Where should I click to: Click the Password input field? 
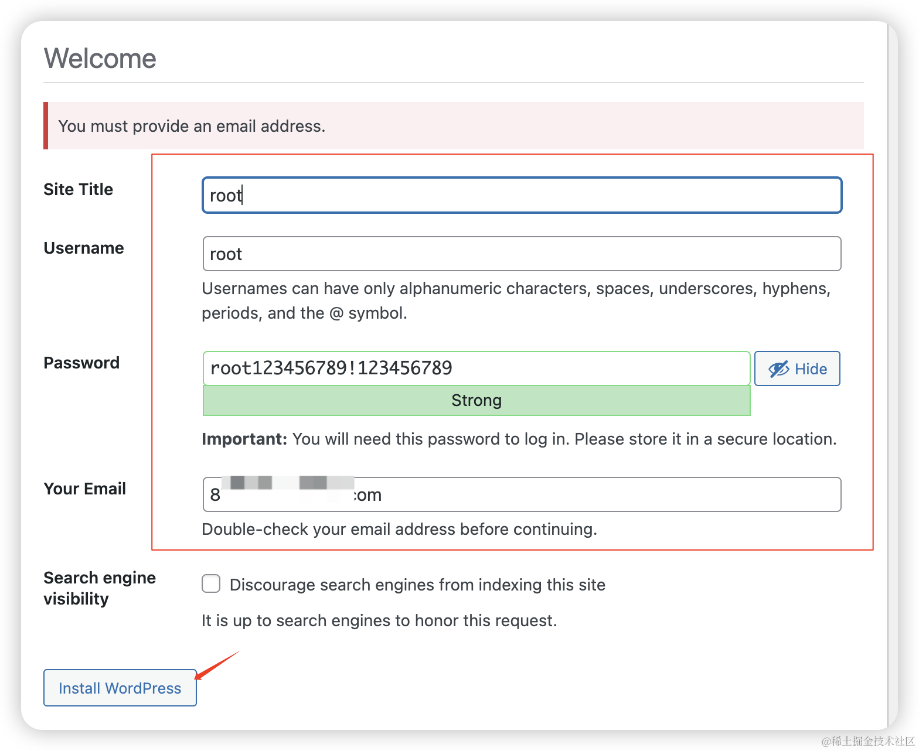coord(476,368)
